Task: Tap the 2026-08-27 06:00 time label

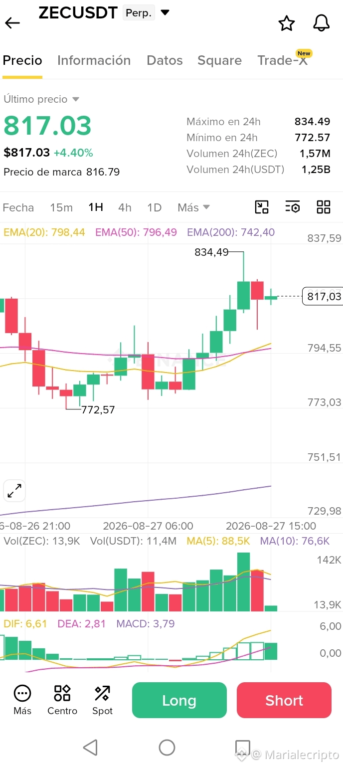Action: coord(148,526)
